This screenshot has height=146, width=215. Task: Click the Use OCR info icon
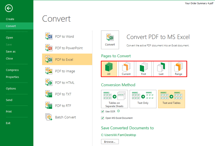[118, 111]
